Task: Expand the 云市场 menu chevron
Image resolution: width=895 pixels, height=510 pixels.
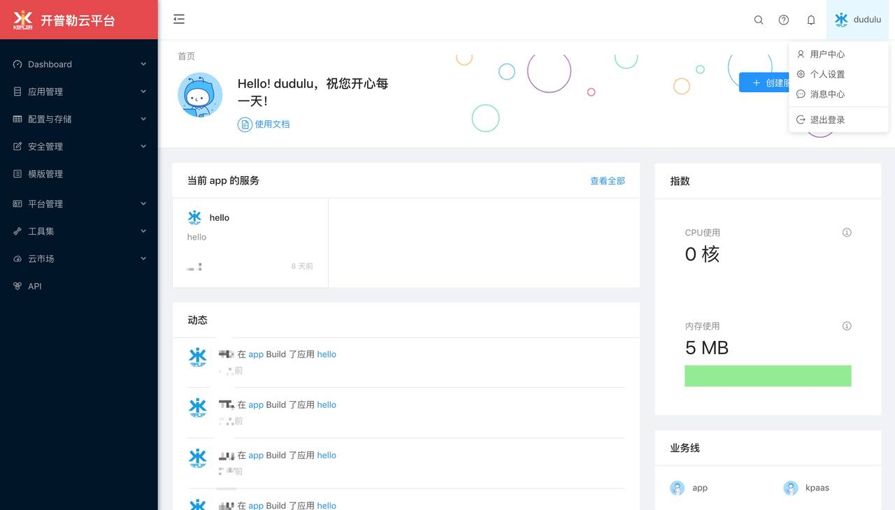Action: pyautogui.click(x=143, y=258)
